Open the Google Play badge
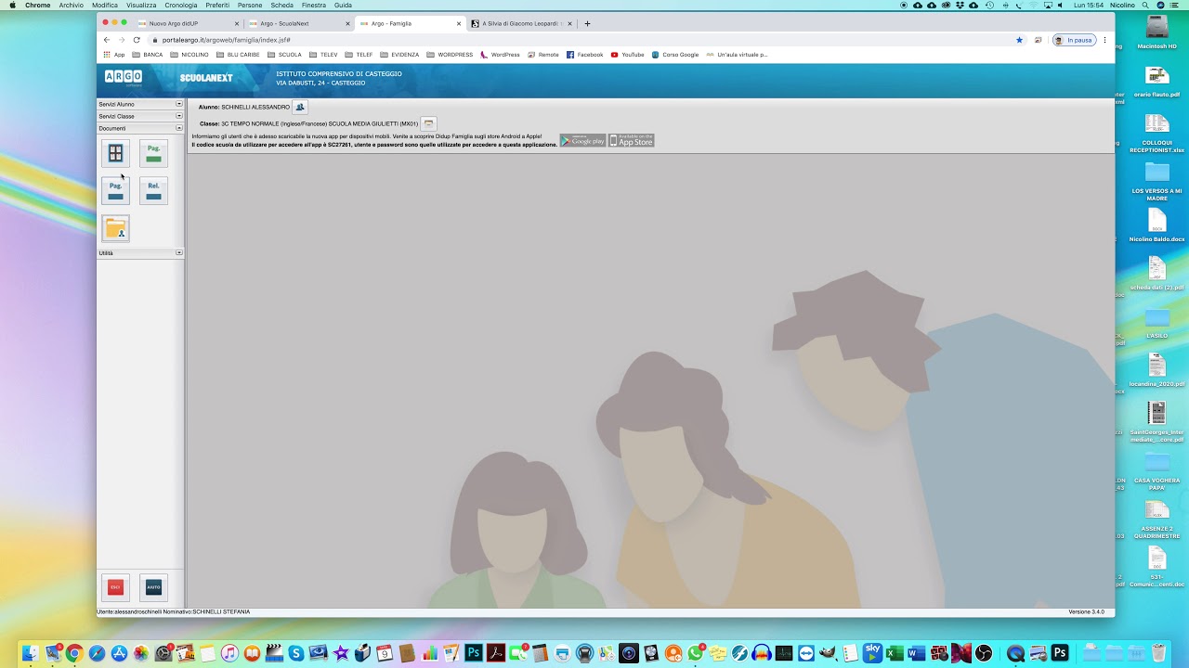The width and height of the screenshot is (1189, 668). click(x=582, y=140)
